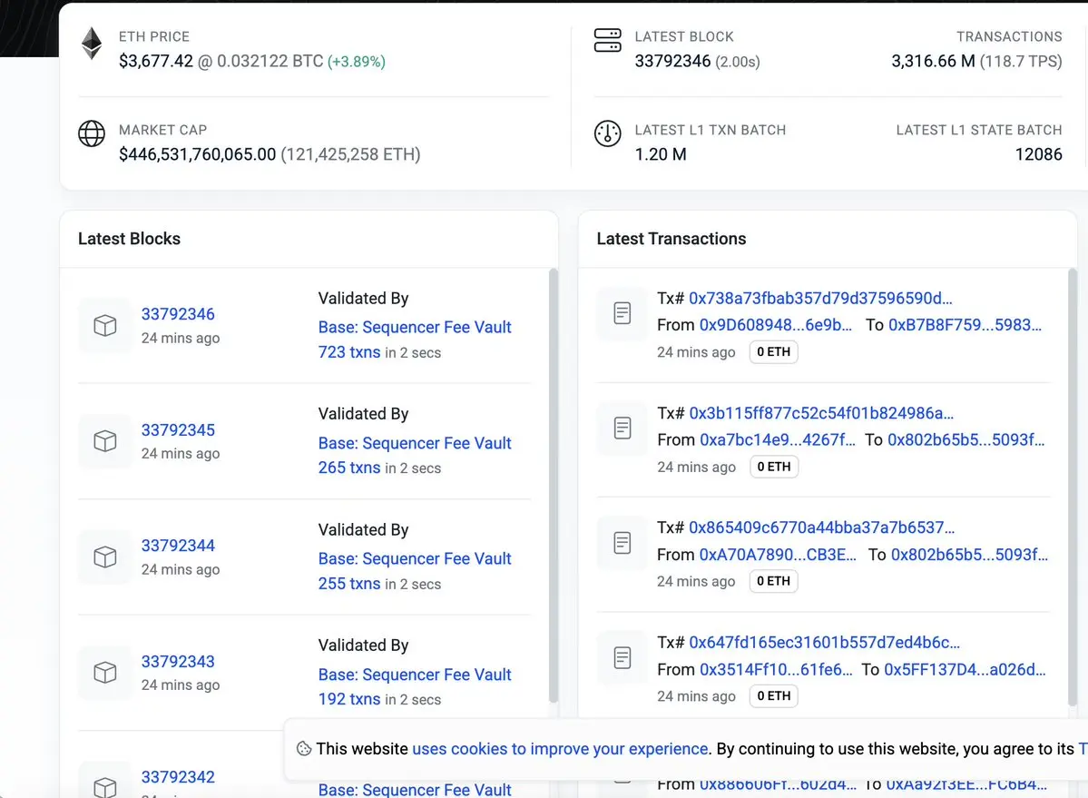The width and height of the screenshot is (1088, 798).
Task: Open block 33792342
Action: 179,777
